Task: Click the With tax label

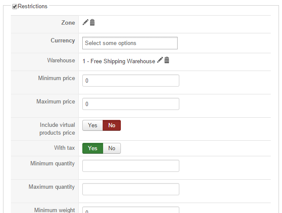Action: (65, 148)
